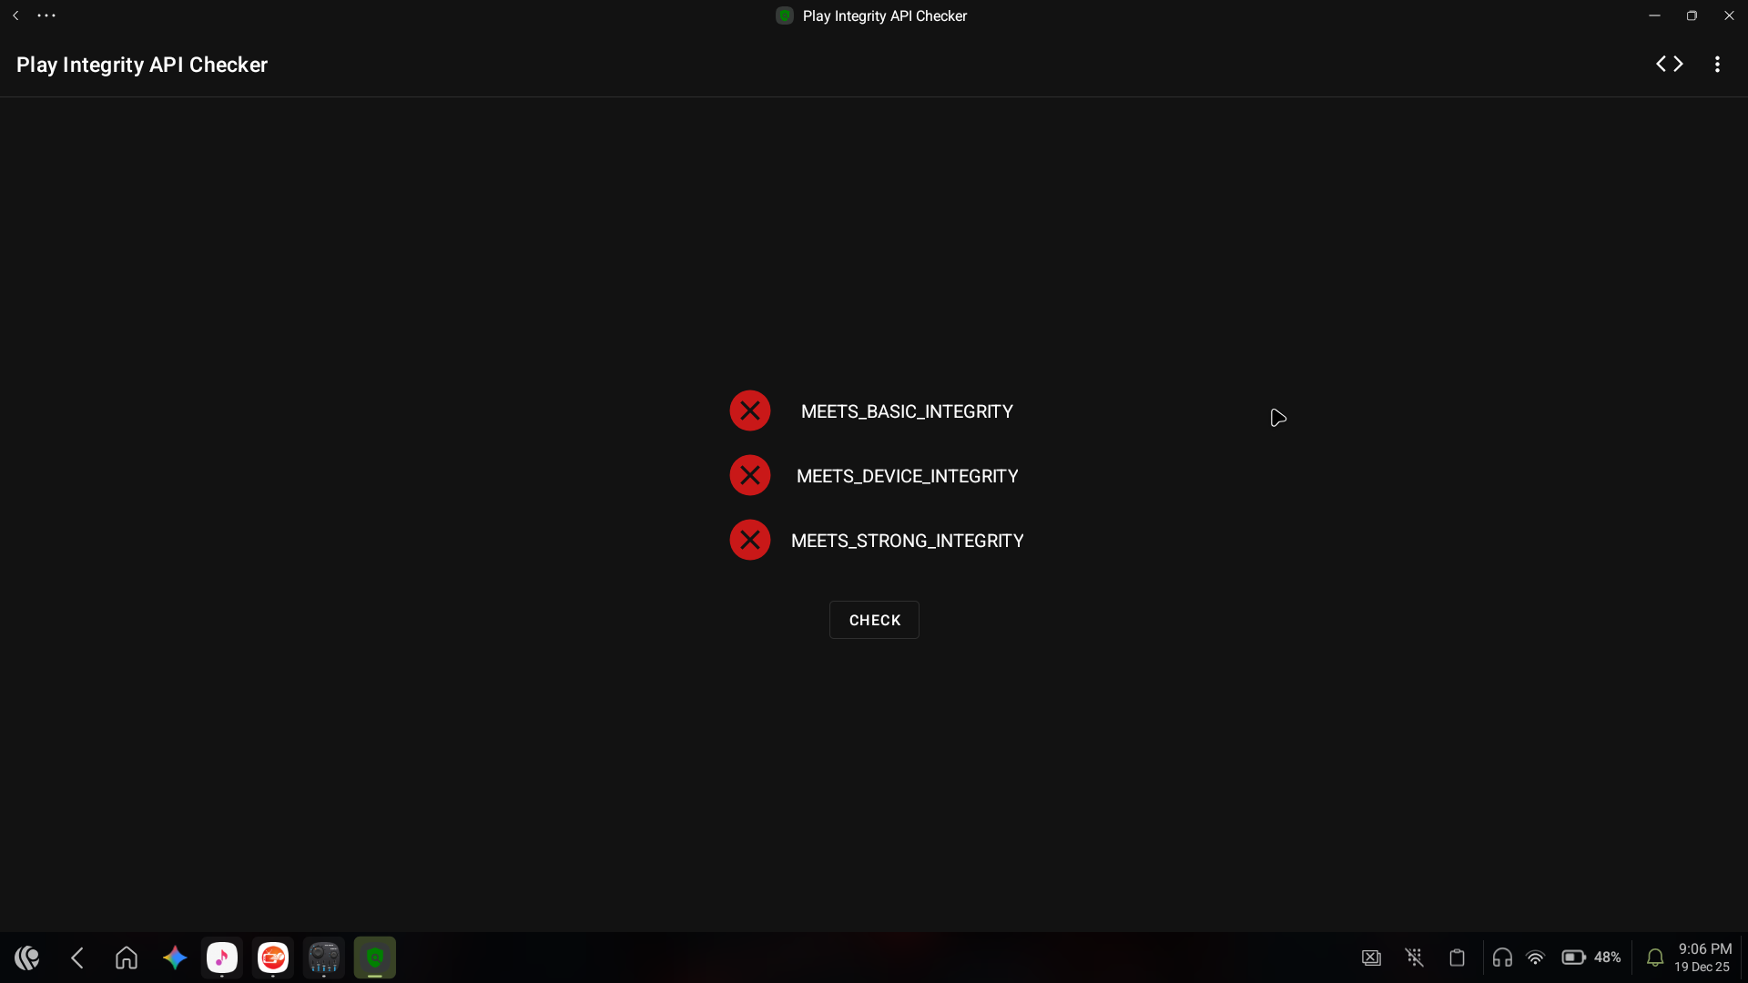
Task: Open title bar three-dots window menu
Action: point(46,15)
